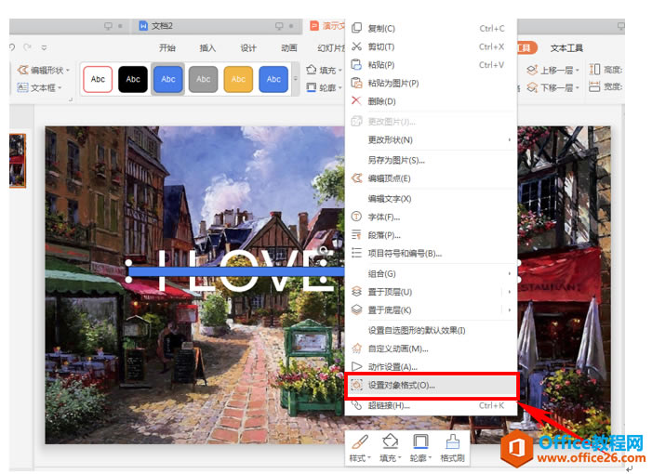Click the Move Down One Layer icon
The image size is (652, 474).
(532, 87)
